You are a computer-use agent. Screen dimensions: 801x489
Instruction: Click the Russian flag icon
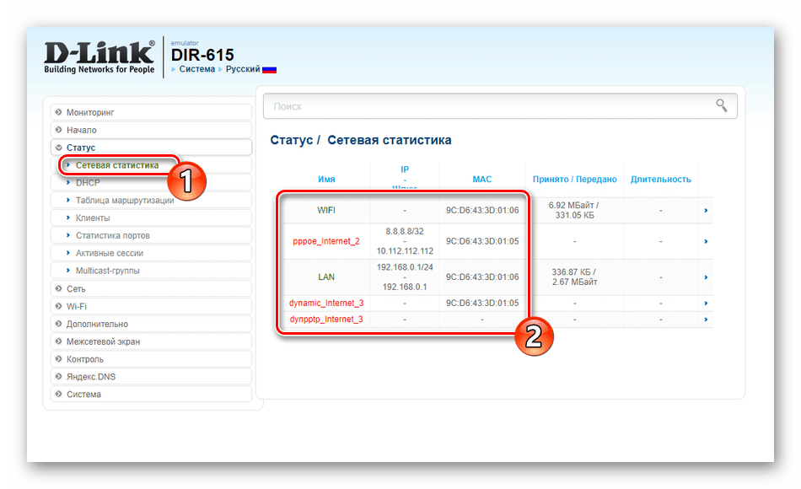[269, 69]
